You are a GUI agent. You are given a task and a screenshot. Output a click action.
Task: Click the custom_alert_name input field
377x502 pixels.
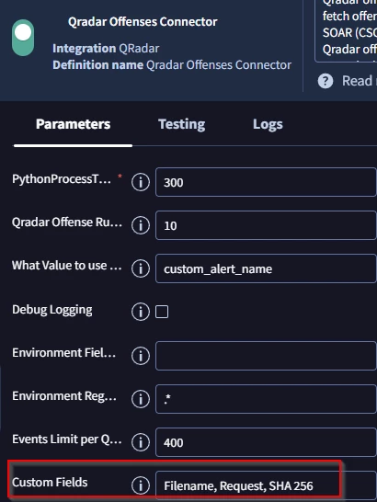266,268
